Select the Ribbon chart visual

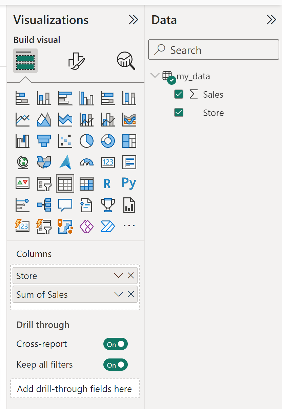coord(129,119)
